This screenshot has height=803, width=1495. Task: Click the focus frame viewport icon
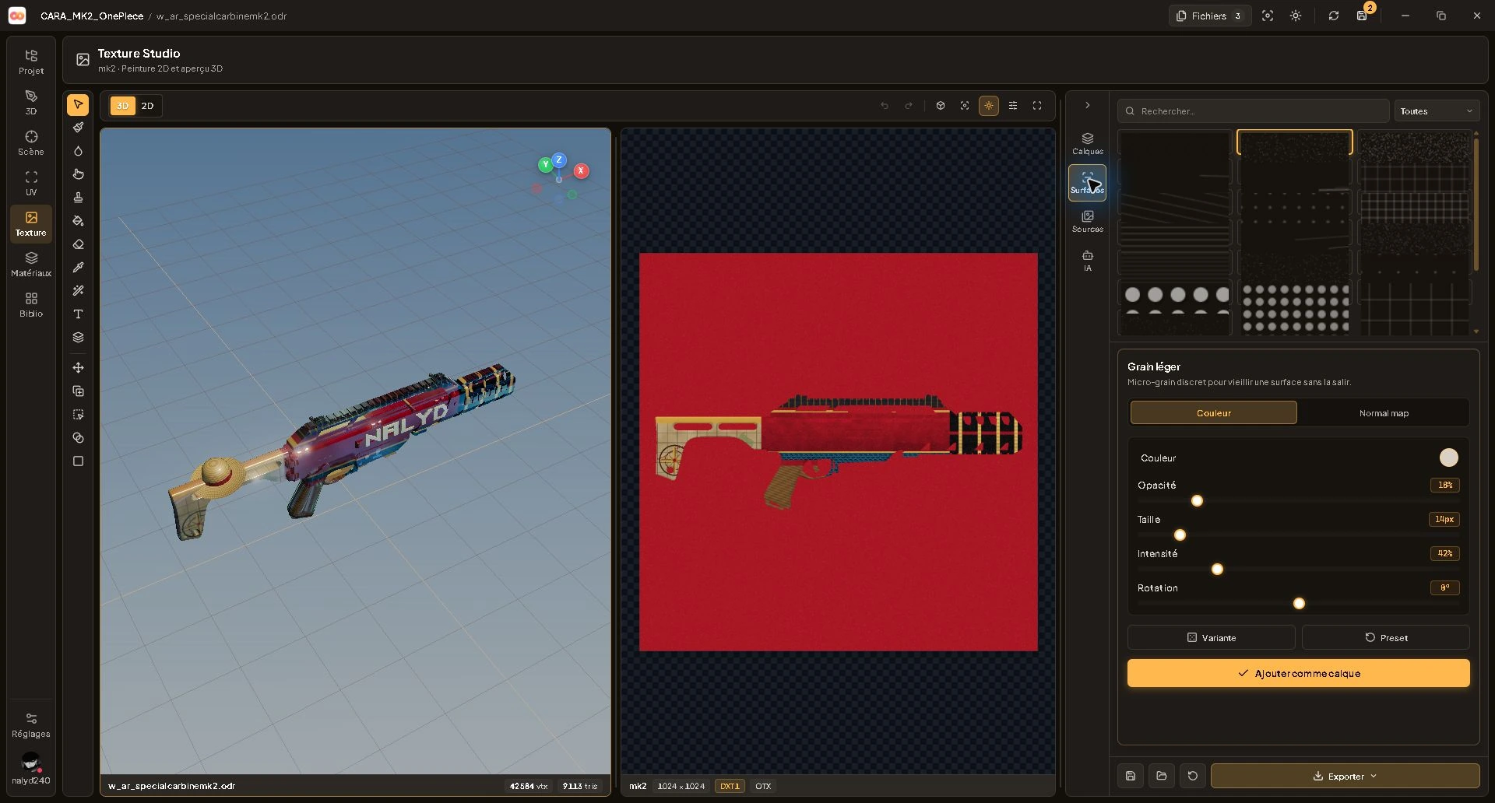[965, 106]
